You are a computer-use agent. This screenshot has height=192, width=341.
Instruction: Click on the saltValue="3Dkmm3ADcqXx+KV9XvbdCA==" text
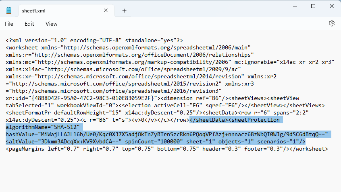[64, 141]
